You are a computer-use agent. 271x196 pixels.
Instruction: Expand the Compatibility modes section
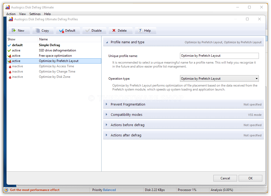coord(183,114)
